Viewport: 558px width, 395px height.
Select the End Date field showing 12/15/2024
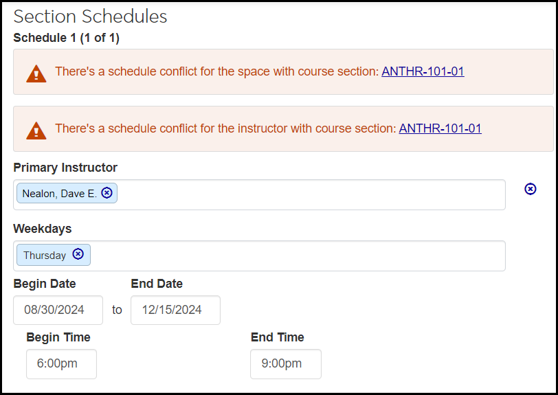(x=175, y=310)
